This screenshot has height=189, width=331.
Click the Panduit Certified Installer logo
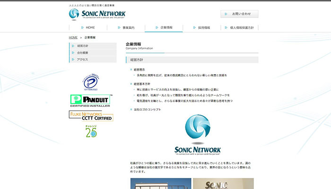[x=91, y=101]
